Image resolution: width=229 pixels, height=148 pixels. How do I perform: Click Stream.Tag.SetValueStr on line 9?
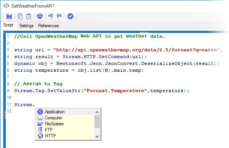47,91
